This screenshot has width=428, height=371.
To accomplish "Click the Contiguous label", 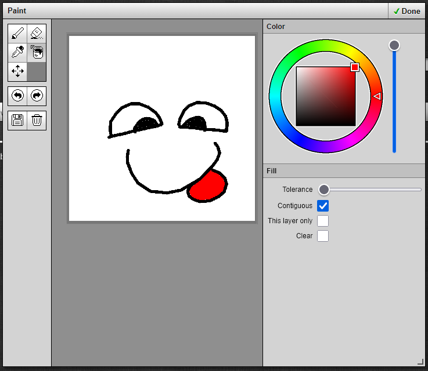I will (x=295, y=206).
